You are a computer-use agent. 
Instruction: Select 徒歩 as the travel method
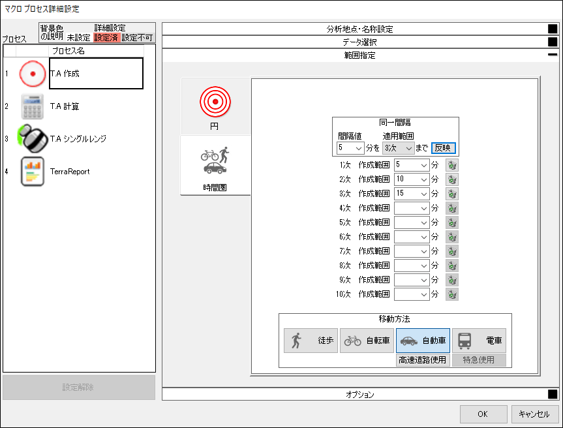click(x=310, y=341)
